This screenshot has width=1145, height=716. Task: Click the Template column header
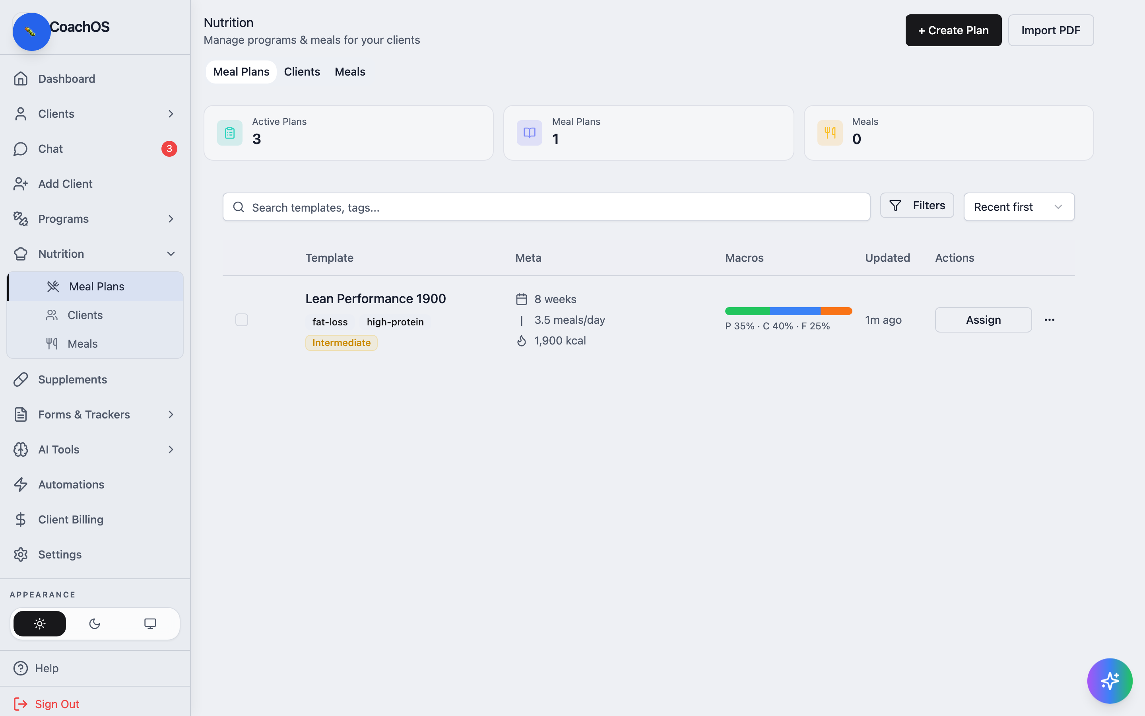pos(329,258)
